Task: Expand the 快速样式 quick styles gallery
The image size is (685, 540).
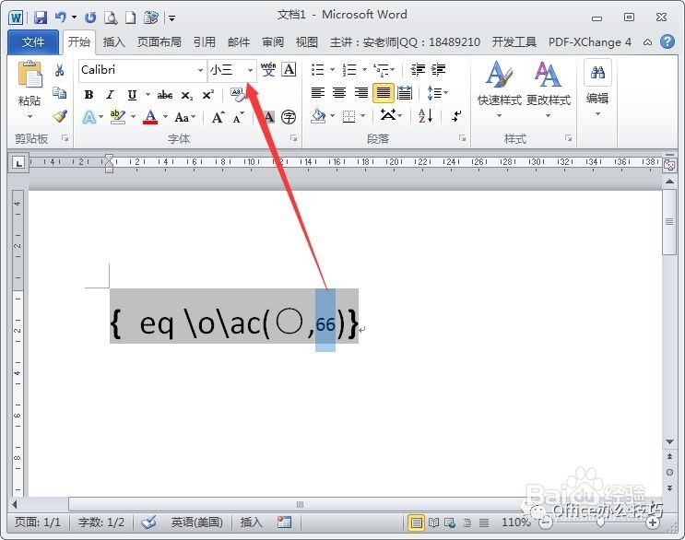Action: [x=500, y=89]
